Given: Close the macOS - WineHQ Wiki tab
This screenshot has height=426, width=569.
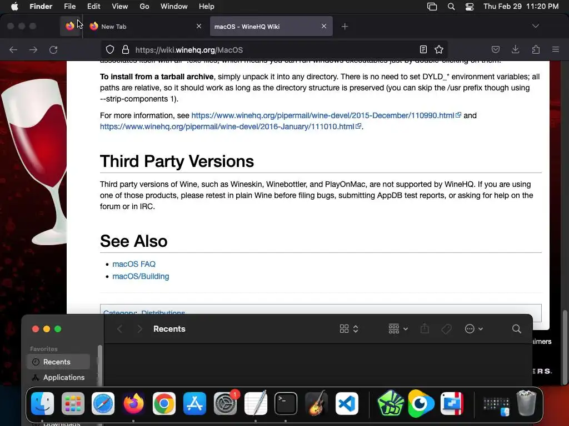Looking at the screenshot, I should tap(324, 26).
